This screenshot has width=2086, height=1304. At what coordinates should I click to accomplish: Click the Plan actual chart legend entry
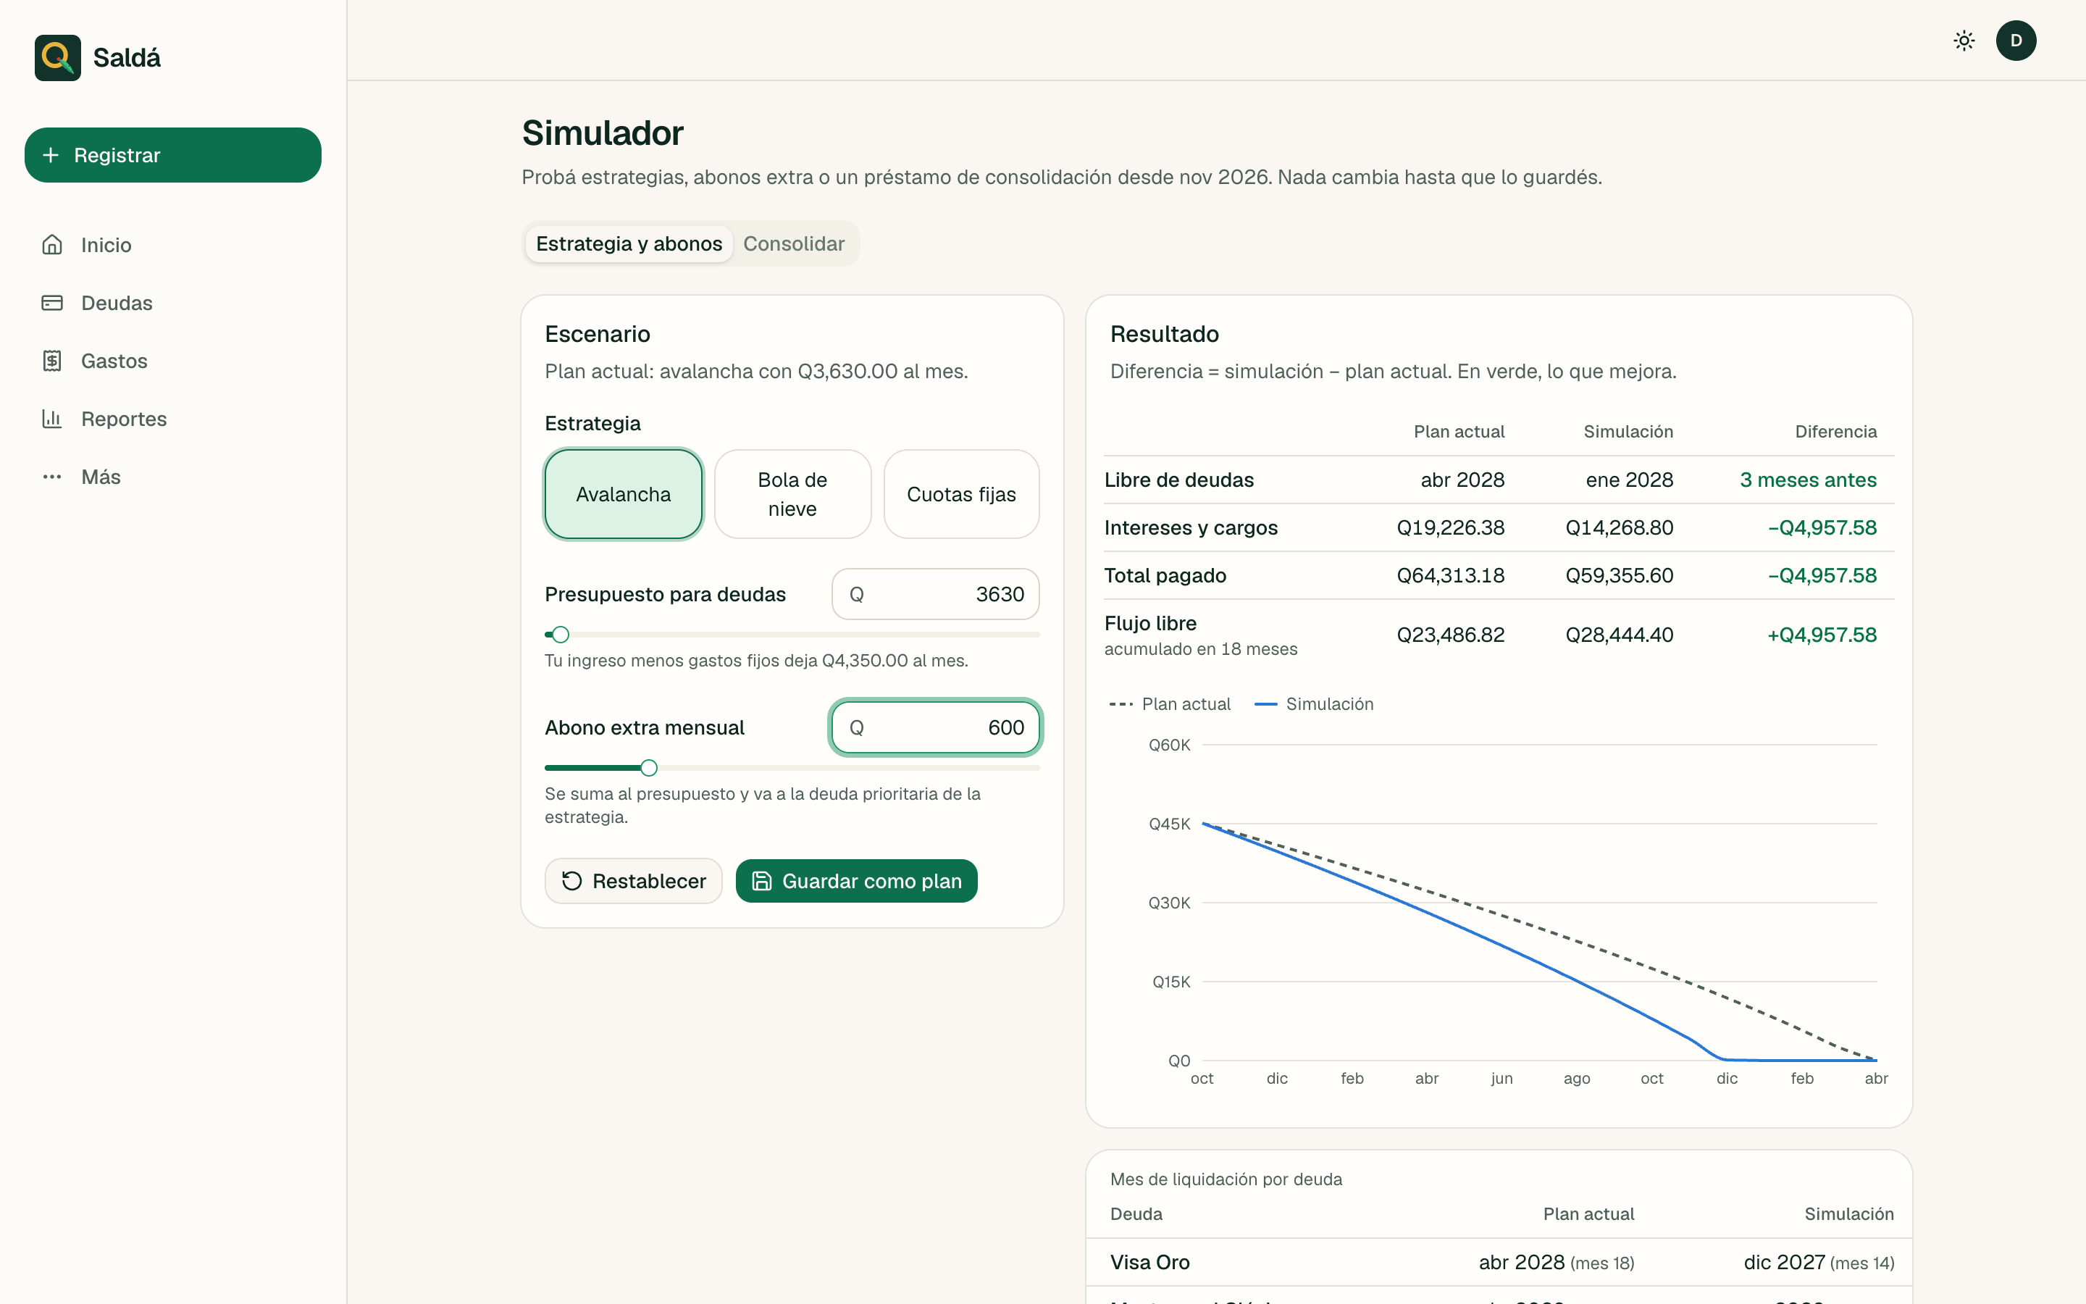point(1170,703)
